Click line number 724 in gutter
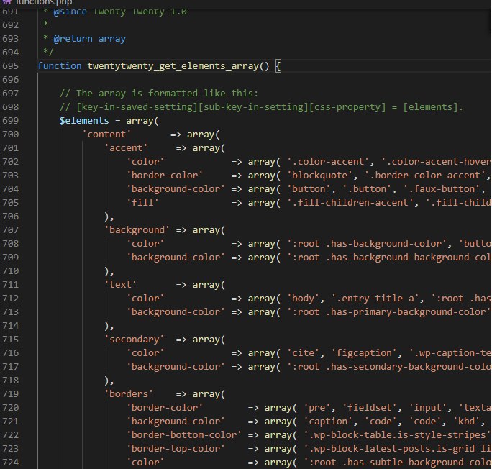492x469 pixels. tap(10, 463)
